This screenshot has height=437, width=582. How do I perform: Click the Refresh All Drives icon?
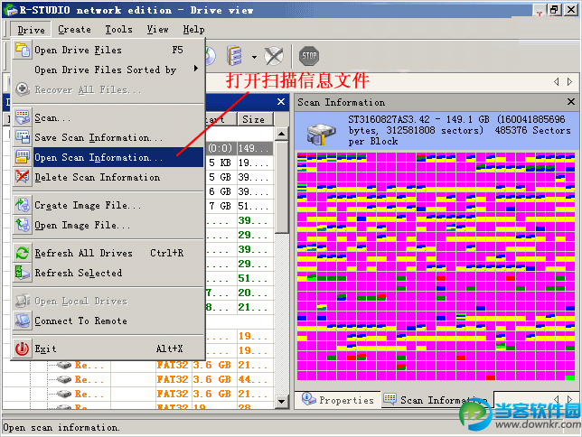23,253
